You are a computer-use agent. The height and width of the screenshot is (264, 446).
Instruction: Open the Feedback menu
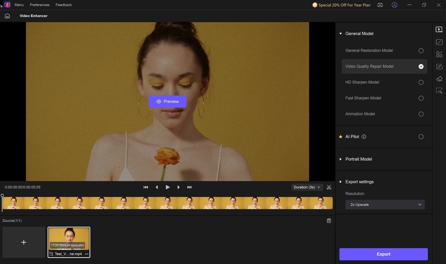point(63,5)
